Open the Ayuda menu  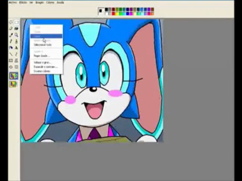tap(60, 3)
